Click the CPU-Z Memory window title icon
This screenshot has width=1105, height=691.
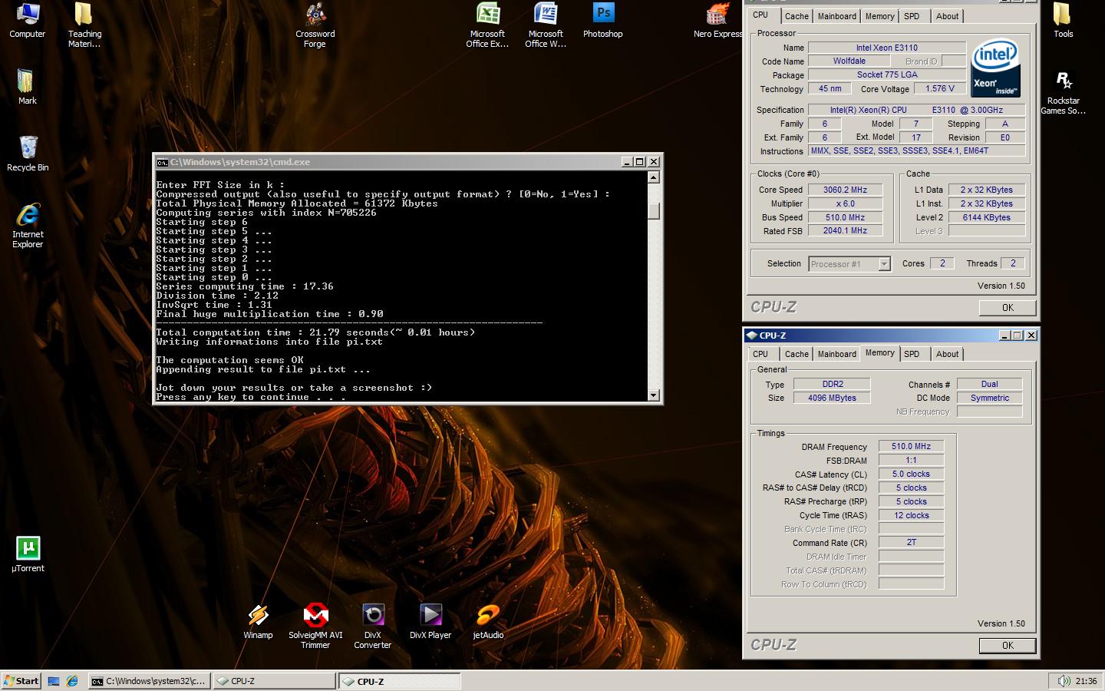pos(751,336)
